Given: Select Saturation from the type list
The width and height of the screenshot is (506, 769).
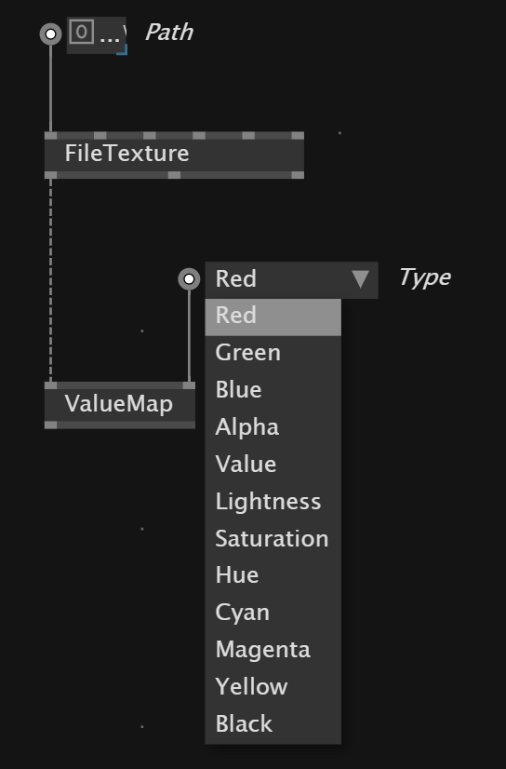Looking at the screenshot, I should (x=273, y=538).
